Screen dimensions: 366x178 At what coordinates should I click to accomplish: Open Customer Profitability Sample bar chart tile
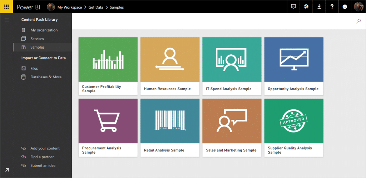pyautogui.click(x=108, y=59)
